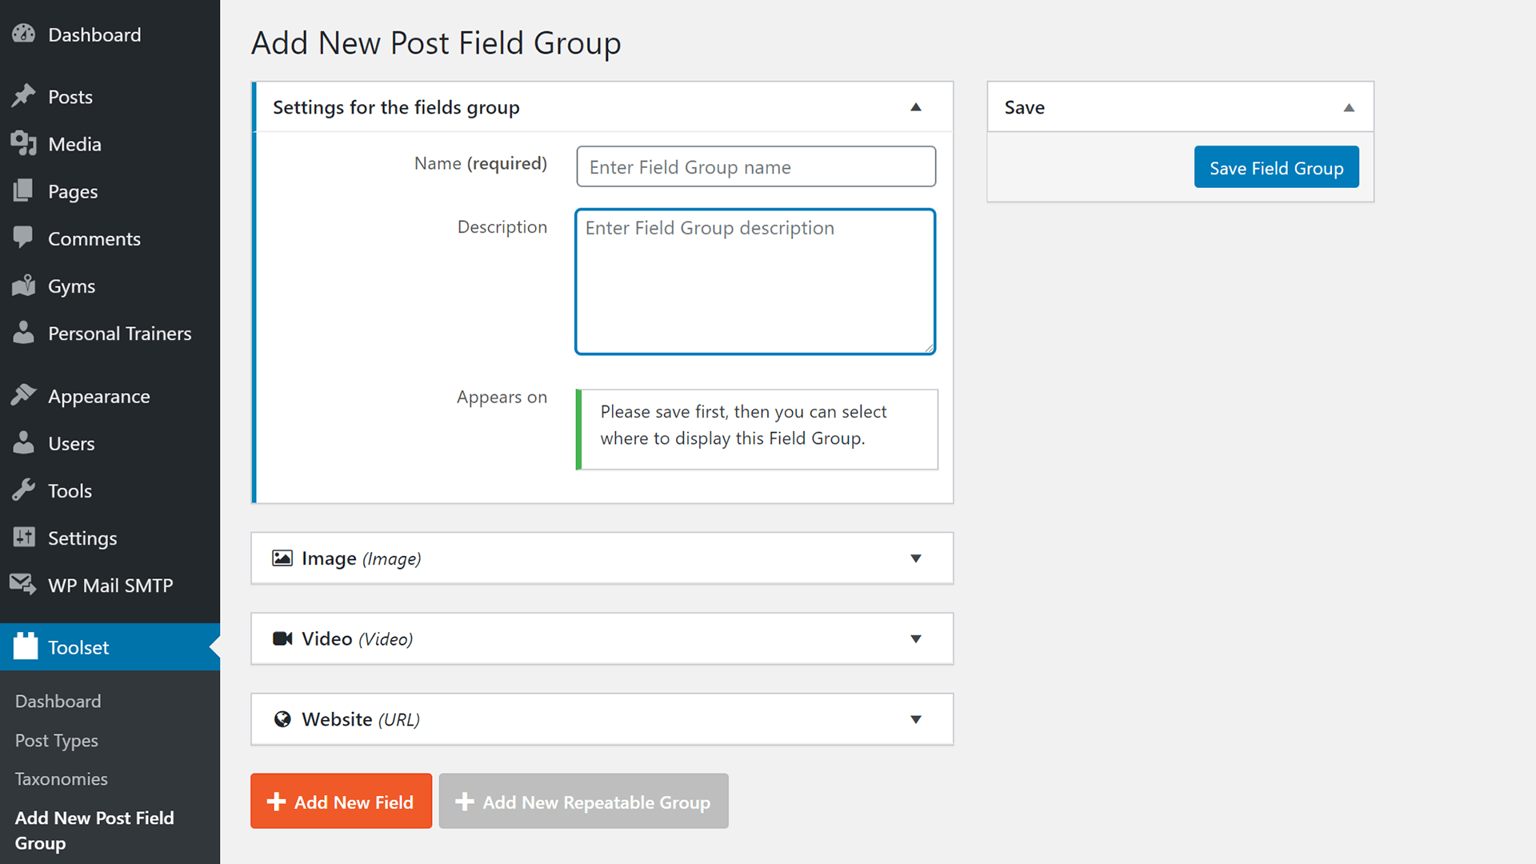Select Taxonomies from the Toolset menu

(x=61, y=778)
